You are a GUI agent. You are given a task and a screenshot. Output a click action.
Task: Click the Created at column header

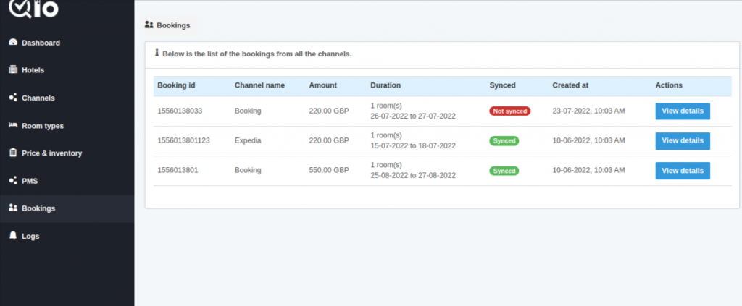click(570, 85)
